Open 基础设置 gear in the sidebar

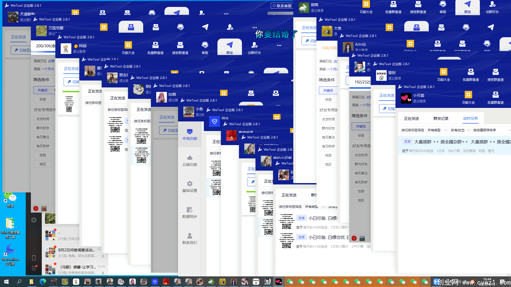[190, 187]
